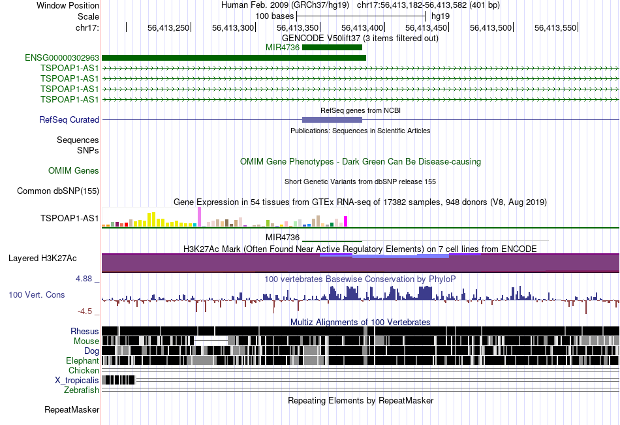Select the ENSG00000302963 track label
This screenshot has width=620, height=425.
[x=62, y=57]
